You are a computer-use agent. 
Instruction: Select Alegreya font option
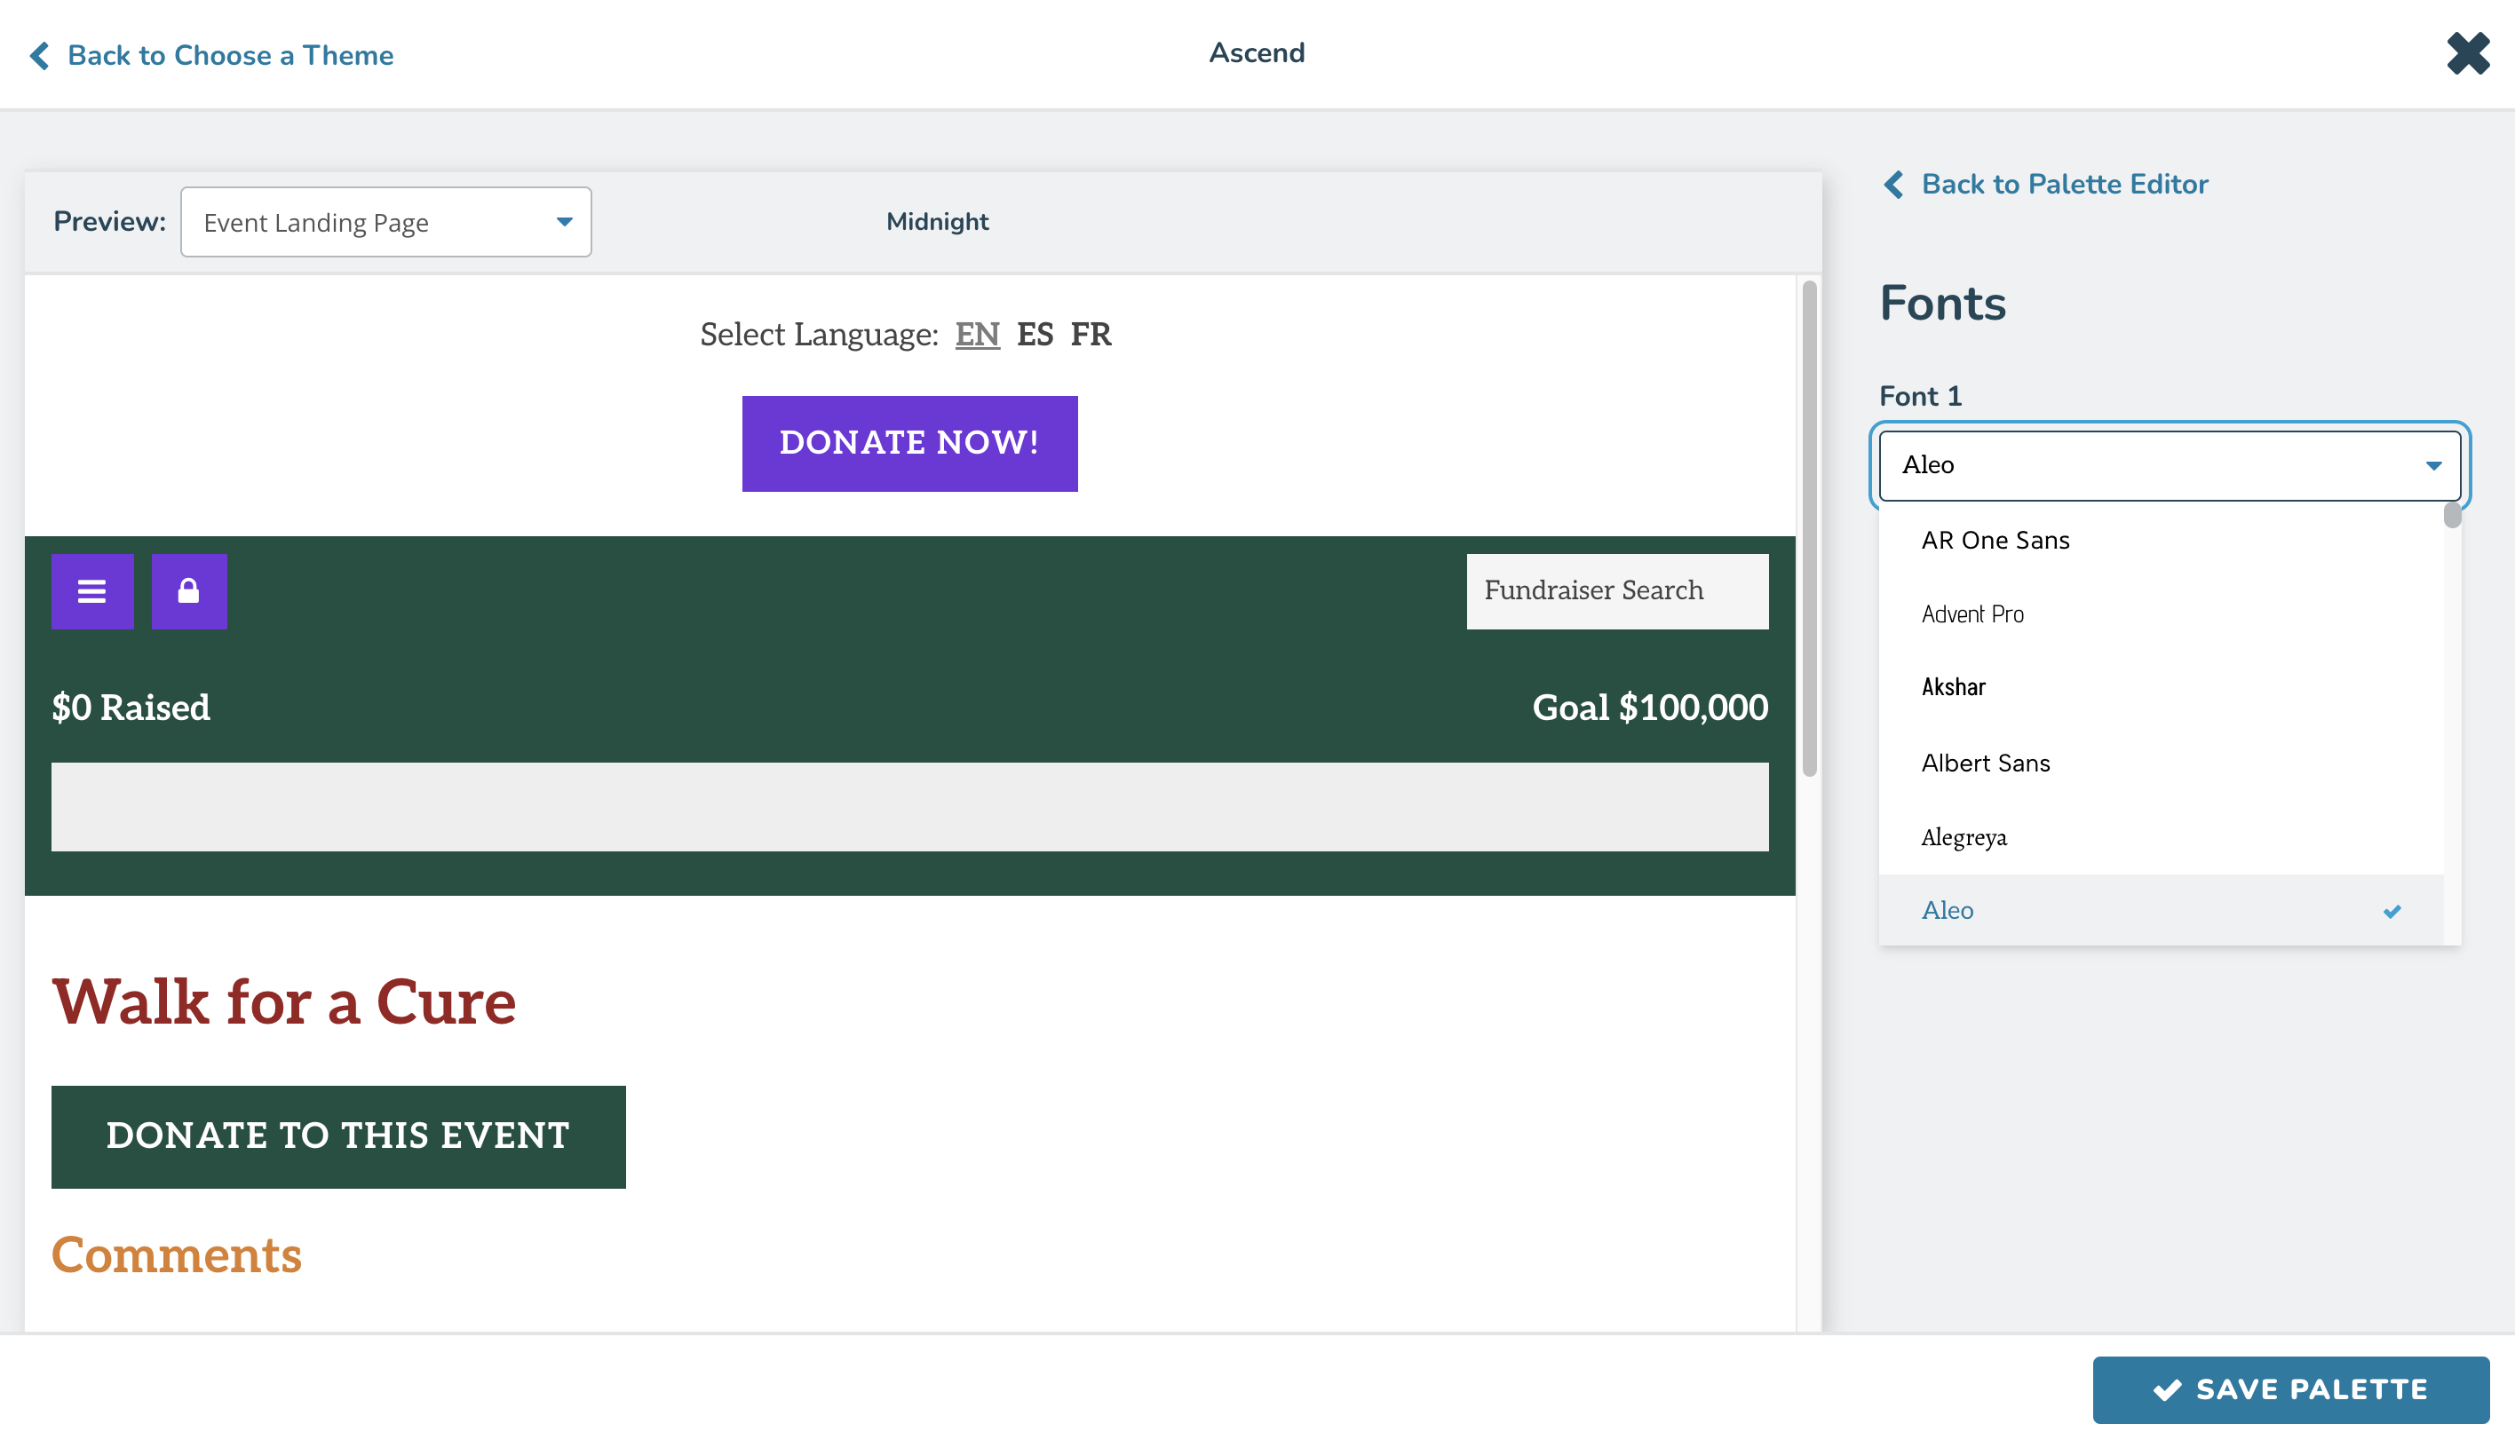point(2160,836)
